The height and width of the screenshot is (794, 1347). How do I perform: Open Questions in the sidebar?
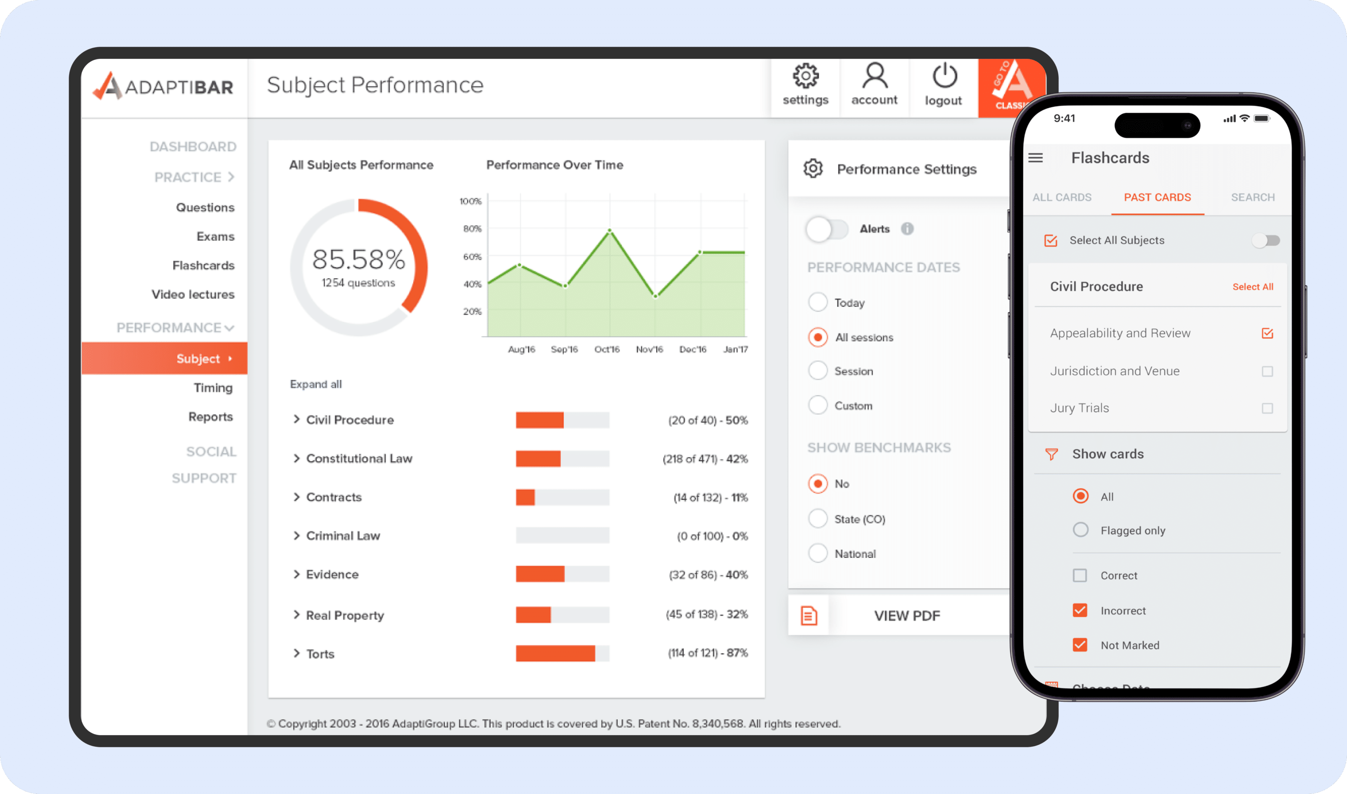pos(205,207)
